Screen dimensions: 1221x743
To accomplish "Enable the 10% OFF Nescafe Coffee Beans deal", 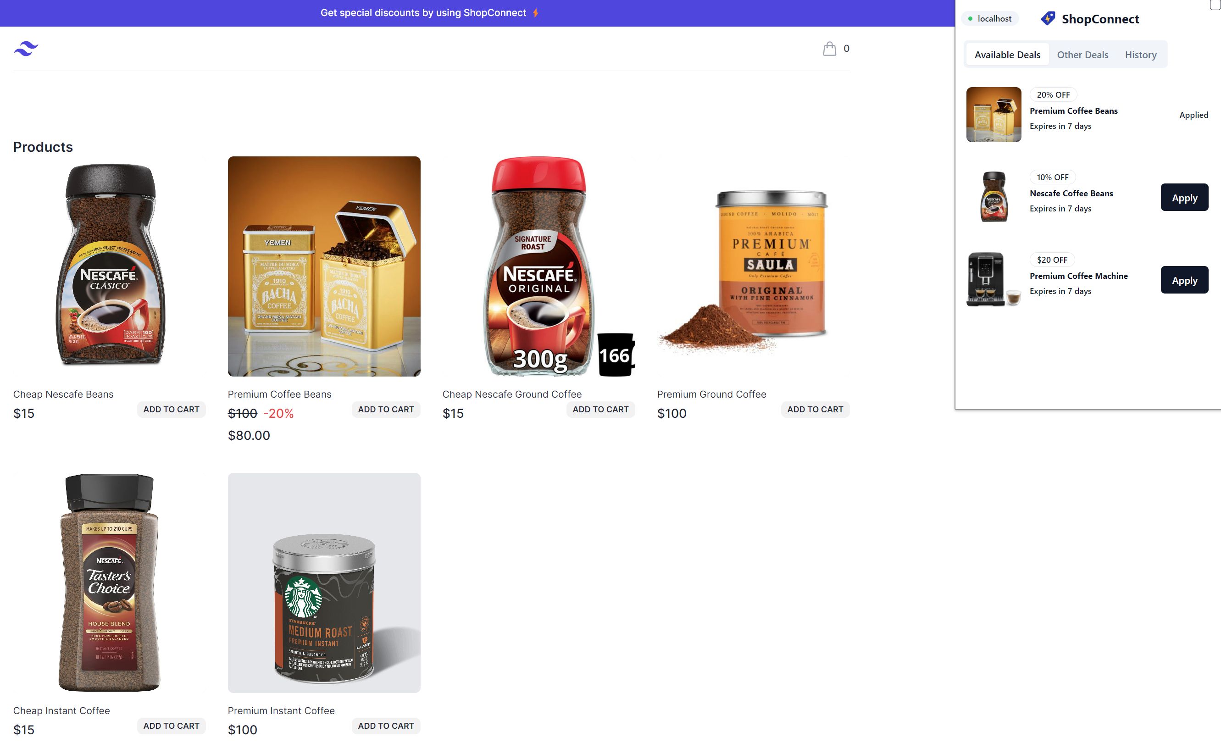I will point(1184,197).
